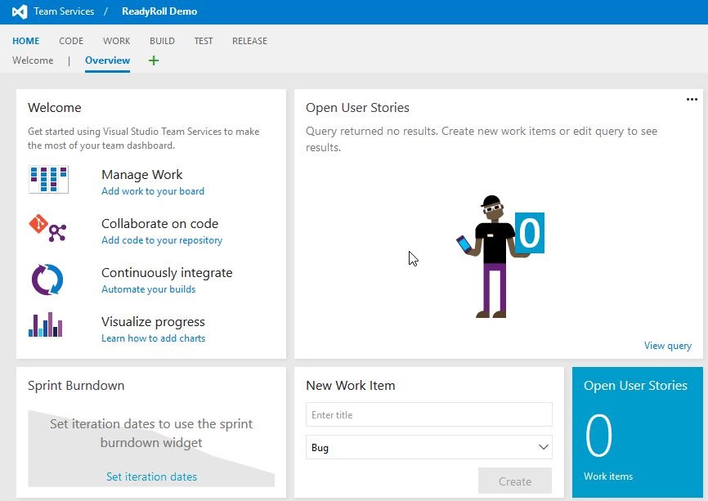Click the Create work item button

(514, 481)
